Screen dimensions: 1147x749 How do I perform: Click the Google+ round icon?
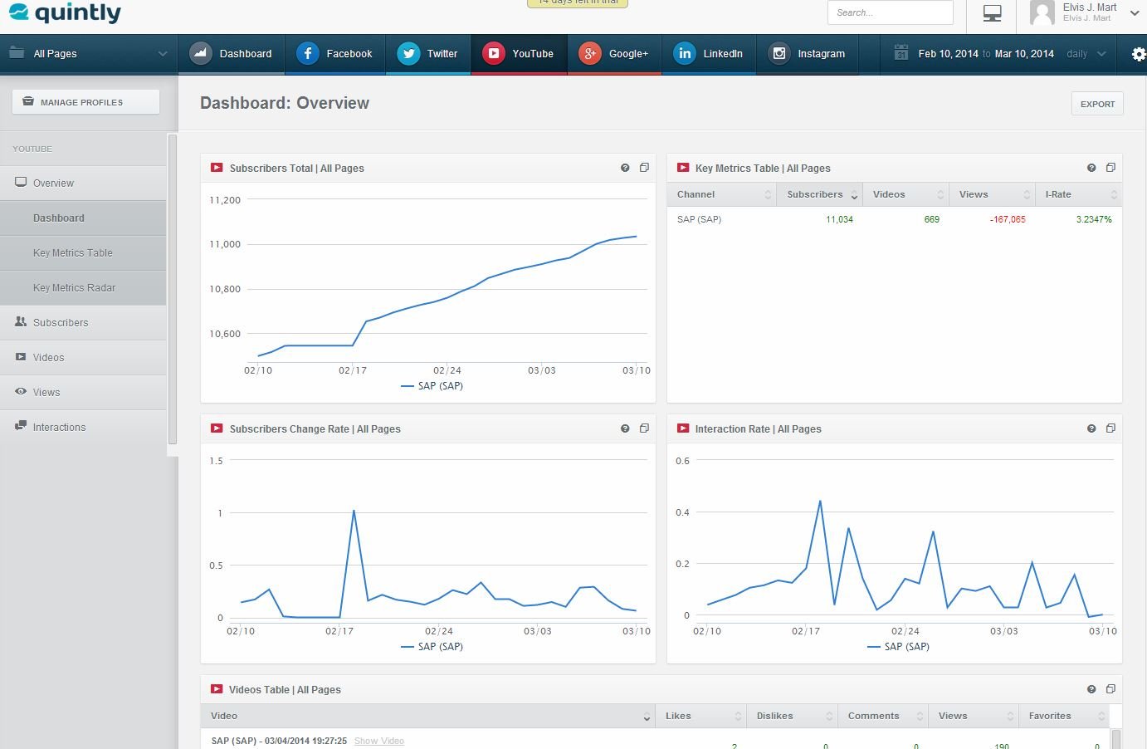(589, 54)
